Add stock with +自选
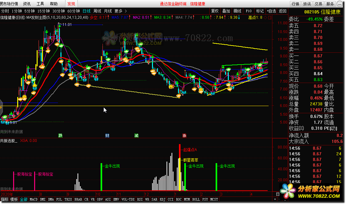 point(271,11)
